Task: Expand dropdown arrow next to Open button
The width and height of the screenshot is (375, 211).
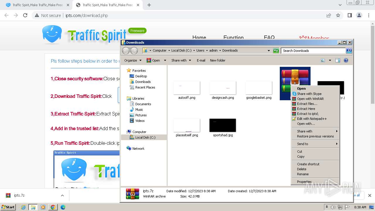Action: pos(165,60)
